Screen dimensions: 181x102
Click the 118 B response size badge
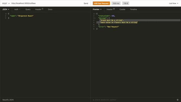(x=126, y=3)
